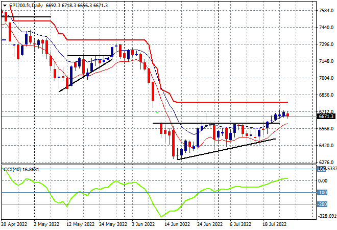The image size is (337, 230).
Task: Click the 18 Jul 2022 date label
Action: (275, 224)
